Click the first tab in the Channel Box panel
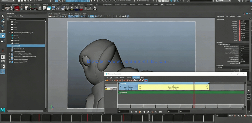This screenshot has width=252, height=123. (x=220, y=16)
